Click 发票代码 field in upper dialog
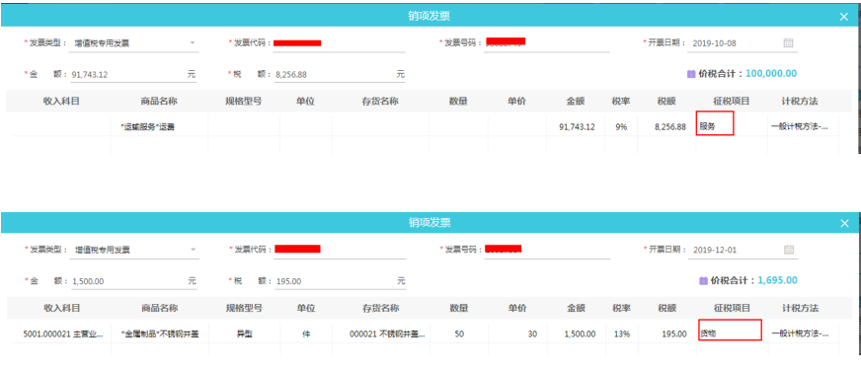Screen dimensions: 861x369 pos(339,43)
